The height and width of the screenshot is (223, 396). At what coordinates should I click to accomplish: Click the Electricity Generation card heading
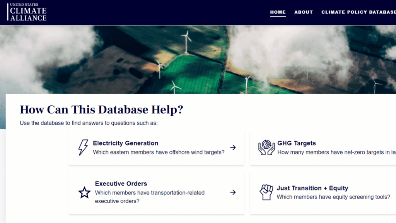tap(125, 143)
